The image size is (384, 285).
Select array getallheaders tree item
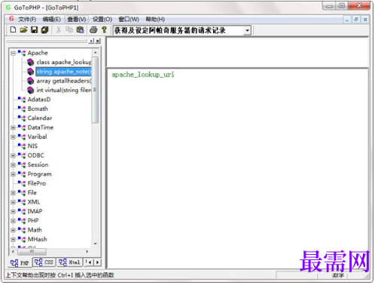click(64, 81)
